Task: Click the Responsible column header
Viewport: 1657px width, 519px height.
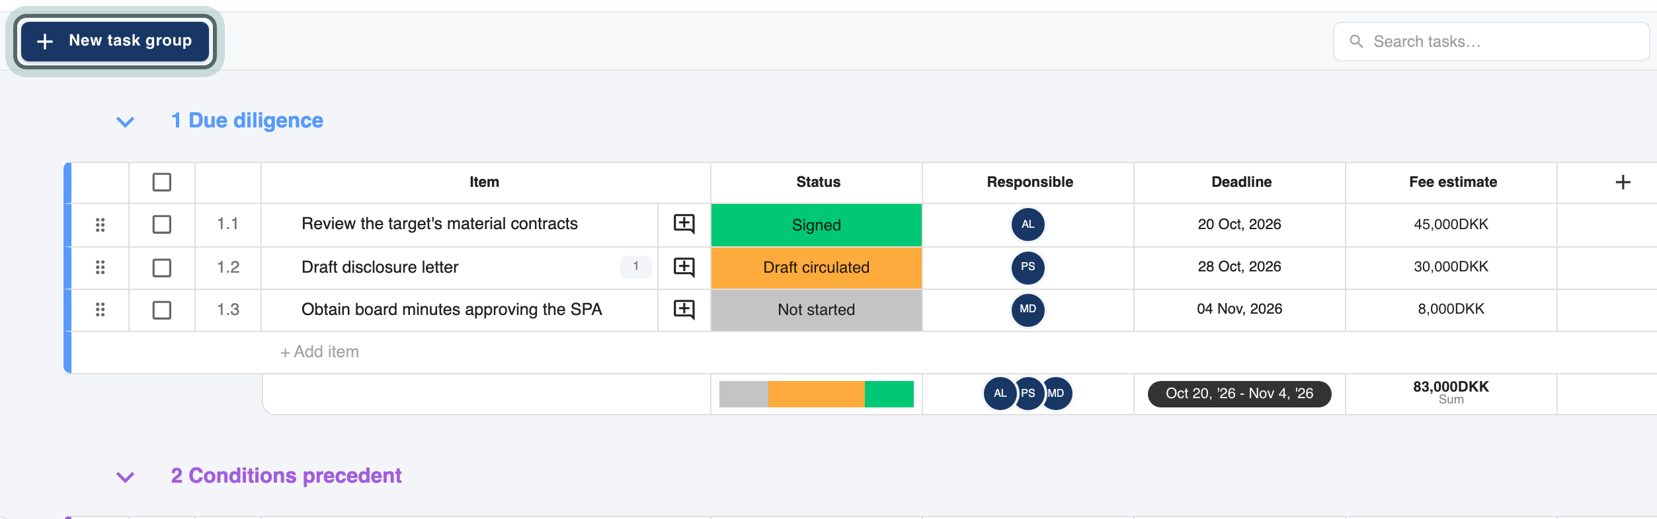Action: coord(1030,182)
